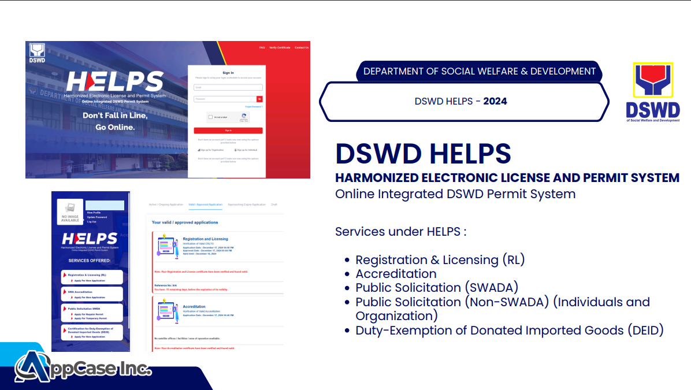
Task: Open the Forgot Password link
Action: [x=254, y=106]
